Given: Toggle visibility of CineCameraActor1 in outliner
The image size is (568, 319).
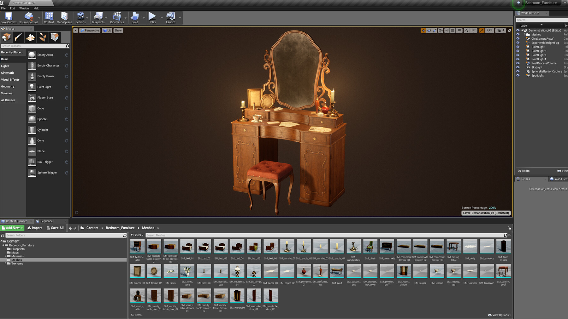Looking at the screenshot, I should click(x=518, y=38).
